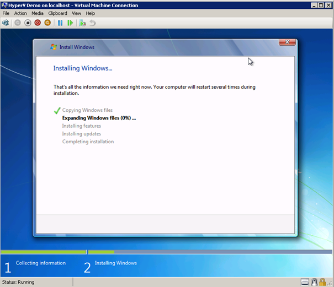This screenshot has width=334, height=287.
Task: Click the 'Status: Running' status text
Action: click(18, 282)
